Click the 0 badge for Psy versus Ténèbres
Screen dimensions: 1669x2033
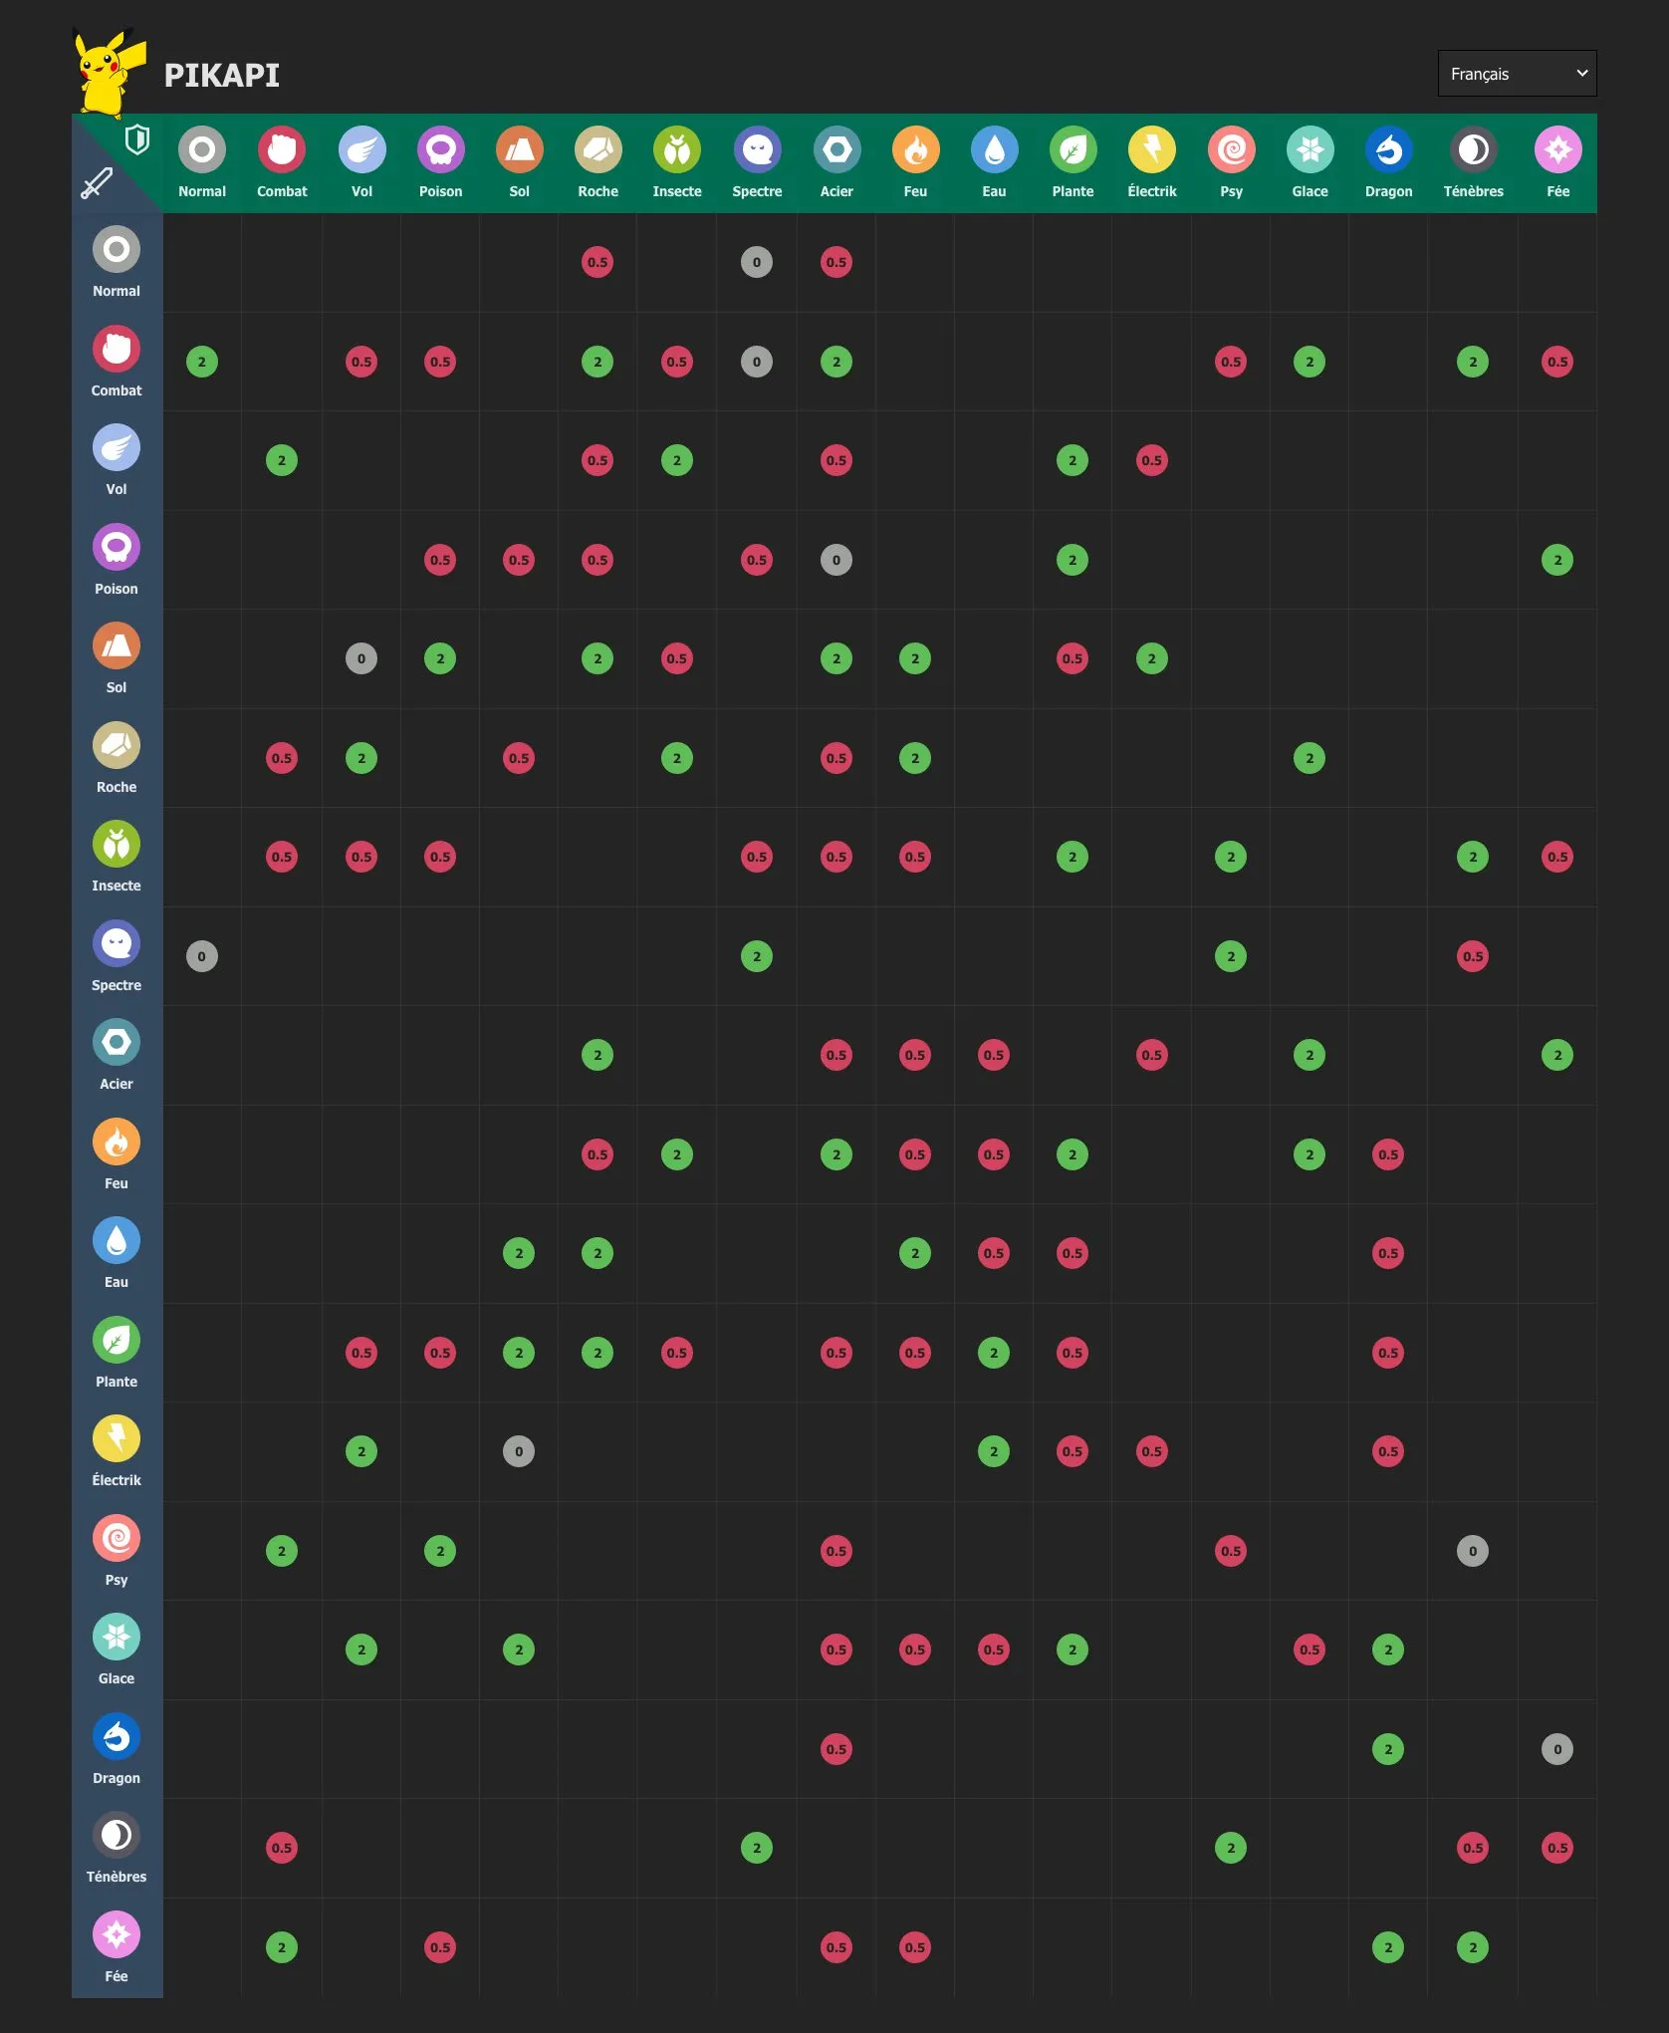click(x=1473, y=1551)
